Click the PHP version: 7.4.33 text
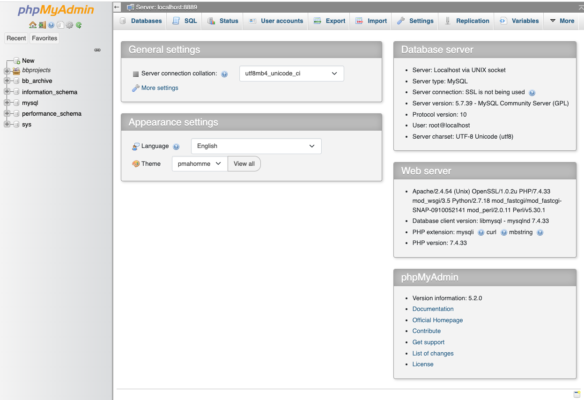Image resolution: width=584 pixels, height=400 pixels. point(439,243)
